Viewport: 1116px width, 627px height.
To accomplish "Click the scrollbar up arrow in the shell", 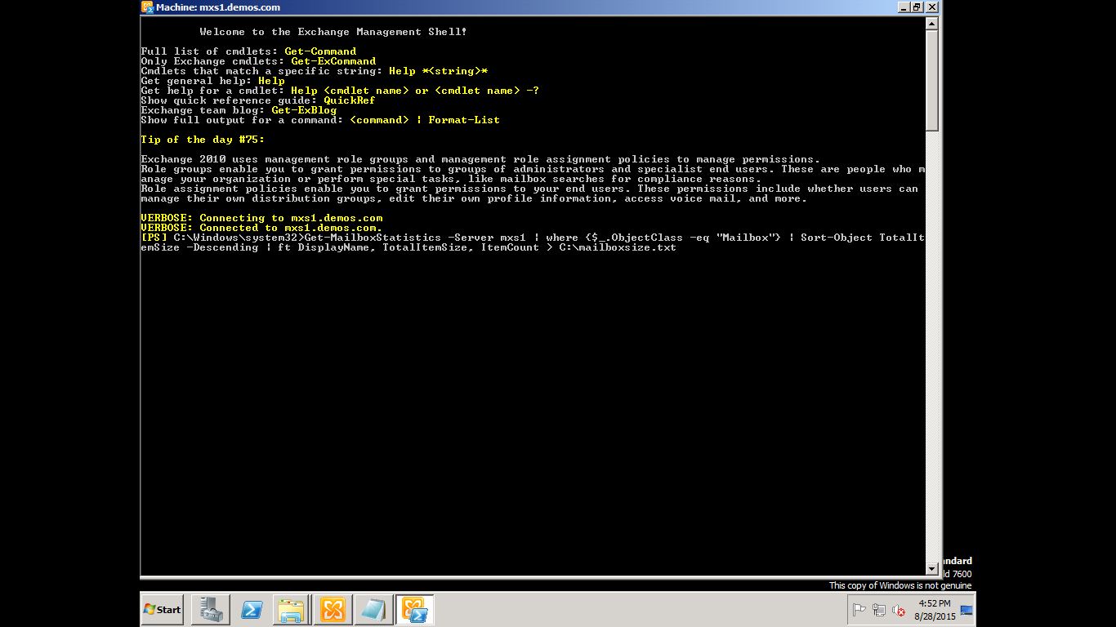I will pos(932,24).
